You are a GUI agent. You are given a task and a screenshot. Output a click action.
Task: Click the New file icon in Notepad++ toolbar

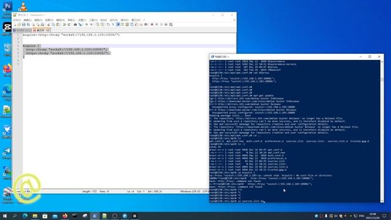[x=15, y=24]
